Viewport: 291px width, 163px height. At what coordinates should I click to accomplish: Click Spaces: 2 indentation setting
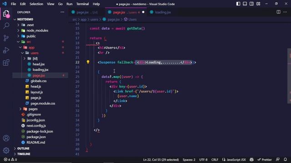pyautogui.click(x=189, y=159)
